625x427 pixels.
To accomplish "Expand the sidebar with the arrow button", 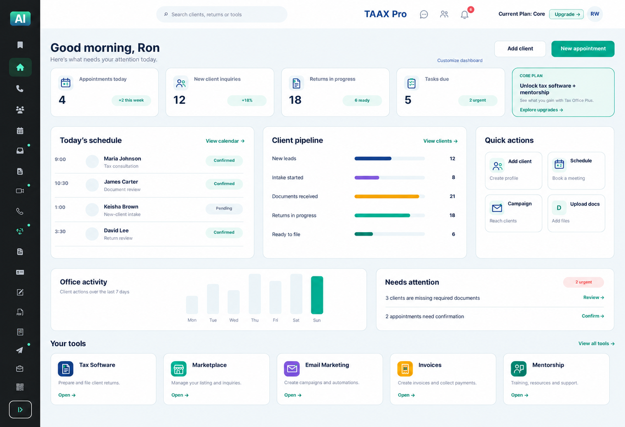I will pos(20,410).
